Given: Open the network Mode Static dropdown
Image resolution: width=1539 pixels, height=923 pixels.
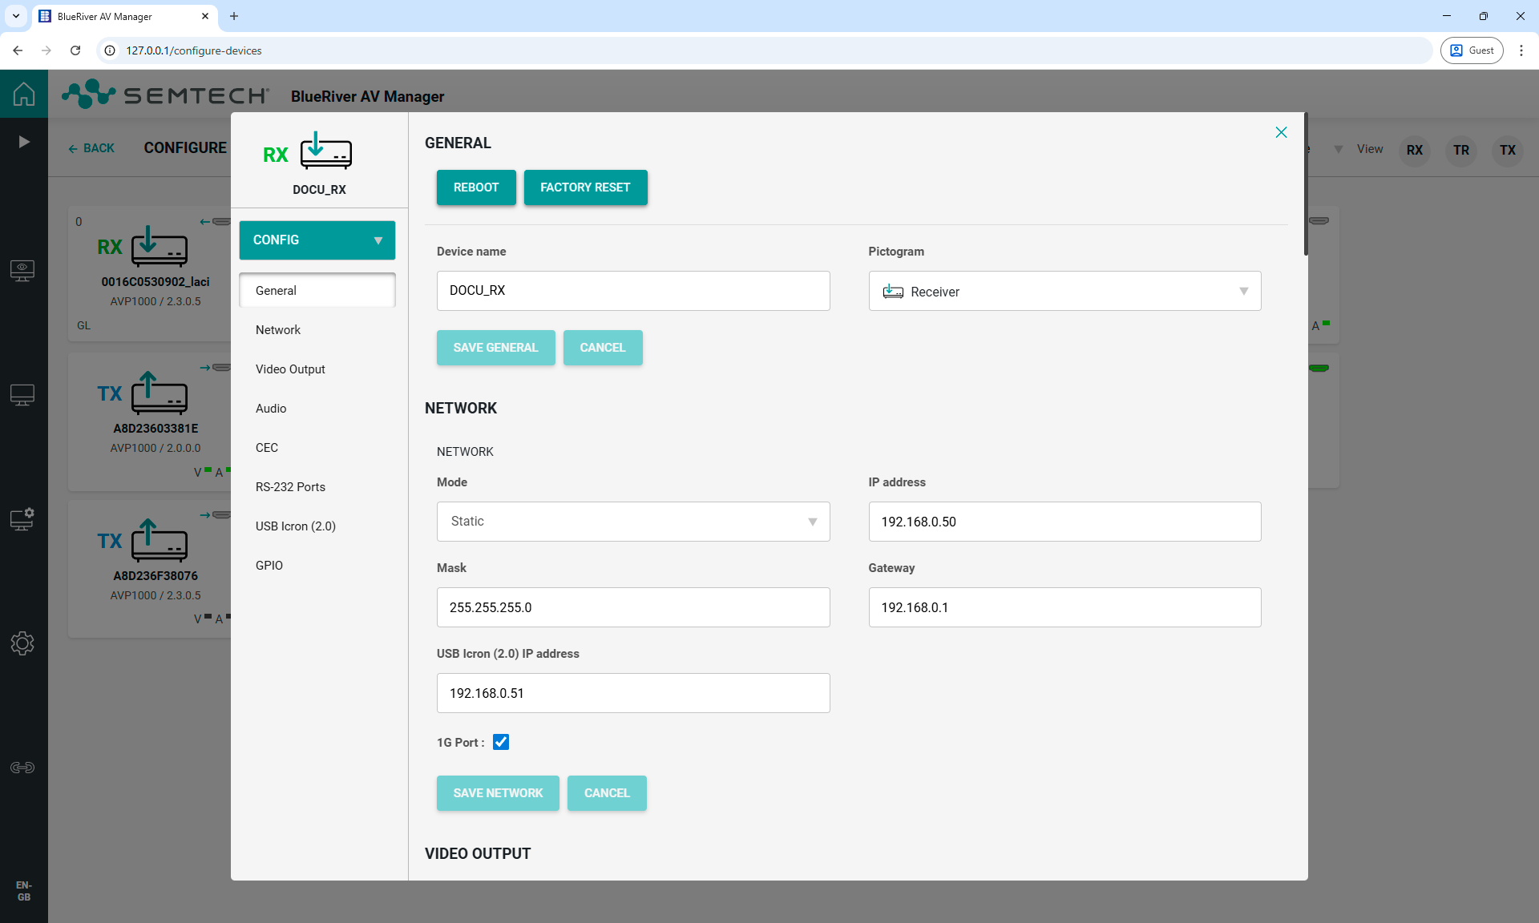Looking at the screenshot, I should click(633, 522).
